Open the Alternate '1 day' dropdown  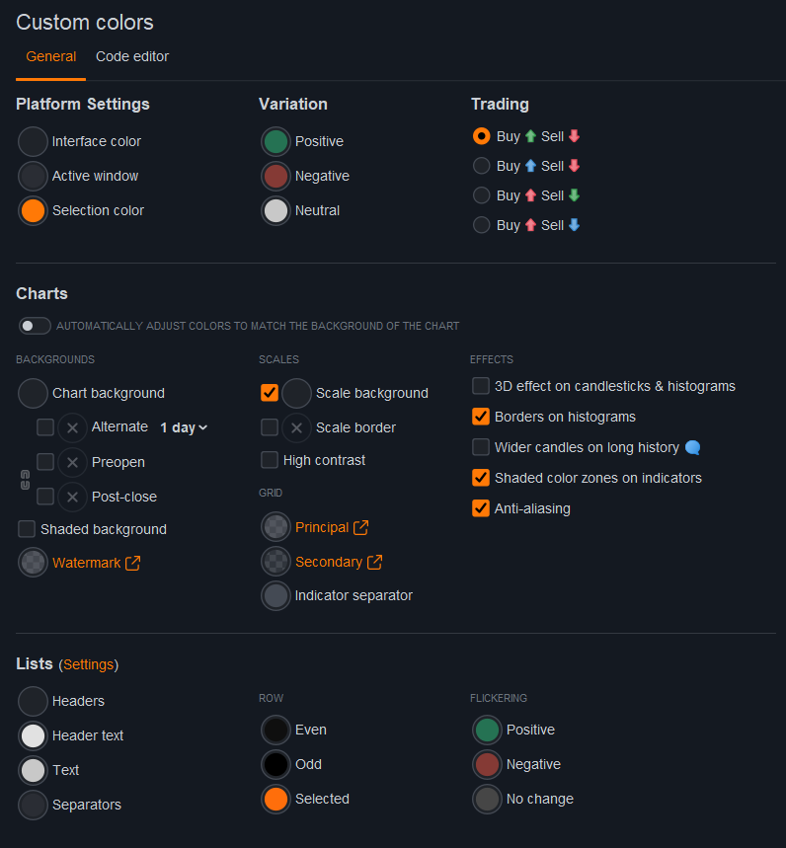[184, 427]
